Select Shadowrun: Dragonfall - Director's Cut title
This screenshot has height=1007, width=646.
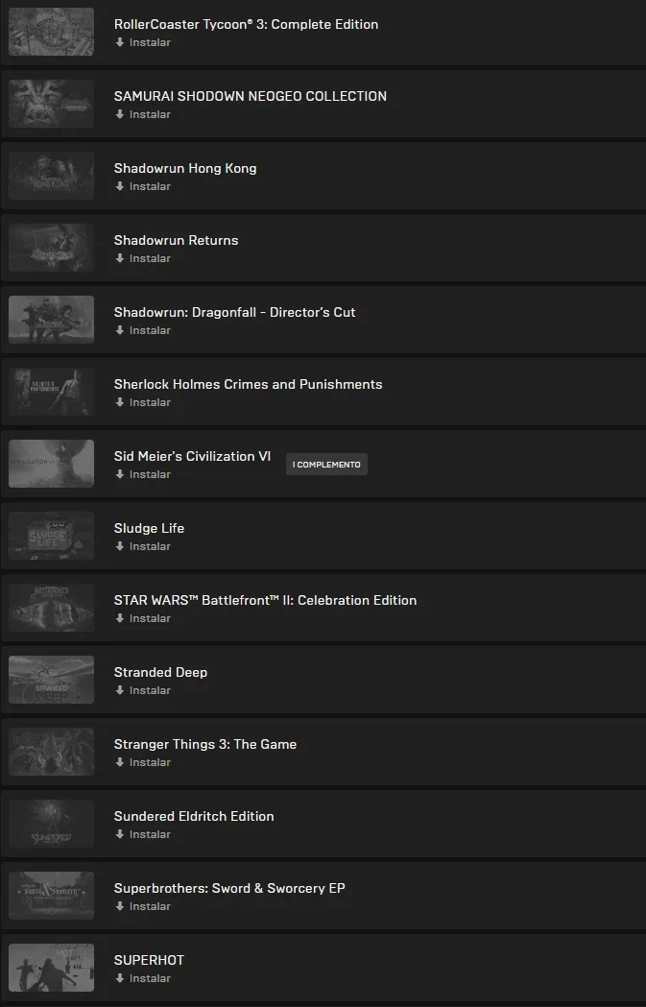click(x=234, y=312)
